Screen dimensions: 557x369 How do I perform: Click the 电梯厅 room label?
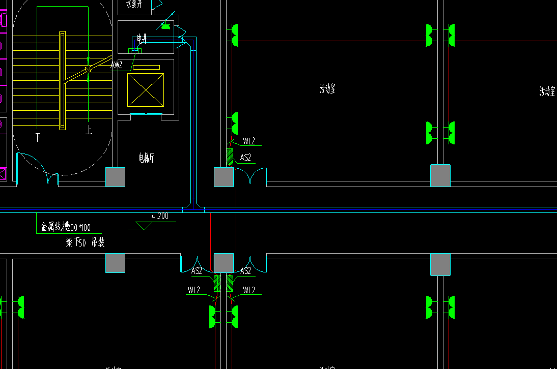[146, 158]
